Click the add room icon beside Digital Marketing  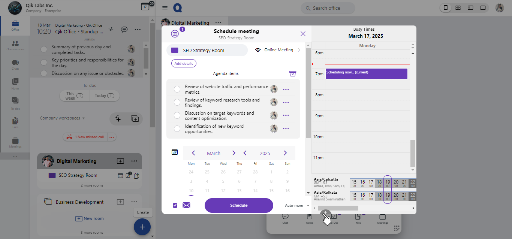click(x=120, y=161)
